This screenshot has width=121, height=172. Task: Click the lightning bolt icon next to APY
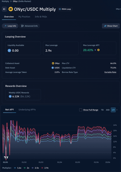(x=95, y=50)
